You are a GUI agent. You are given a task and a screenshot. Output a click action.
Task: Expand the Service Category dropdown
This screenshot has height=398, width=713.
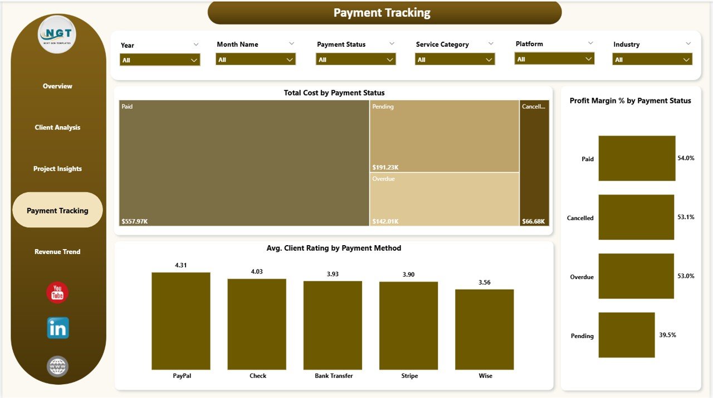click(x=455, y=59)
